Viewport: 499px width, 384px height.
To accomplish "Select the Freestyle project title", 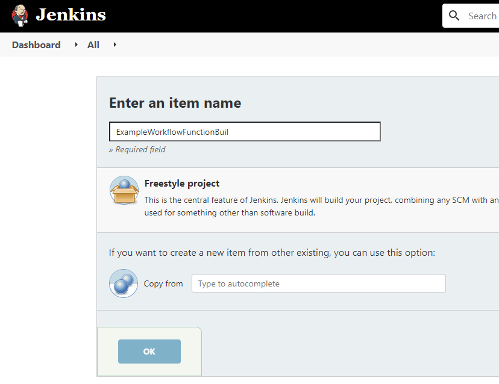I will pyautogui.click(x=182, y=184).
